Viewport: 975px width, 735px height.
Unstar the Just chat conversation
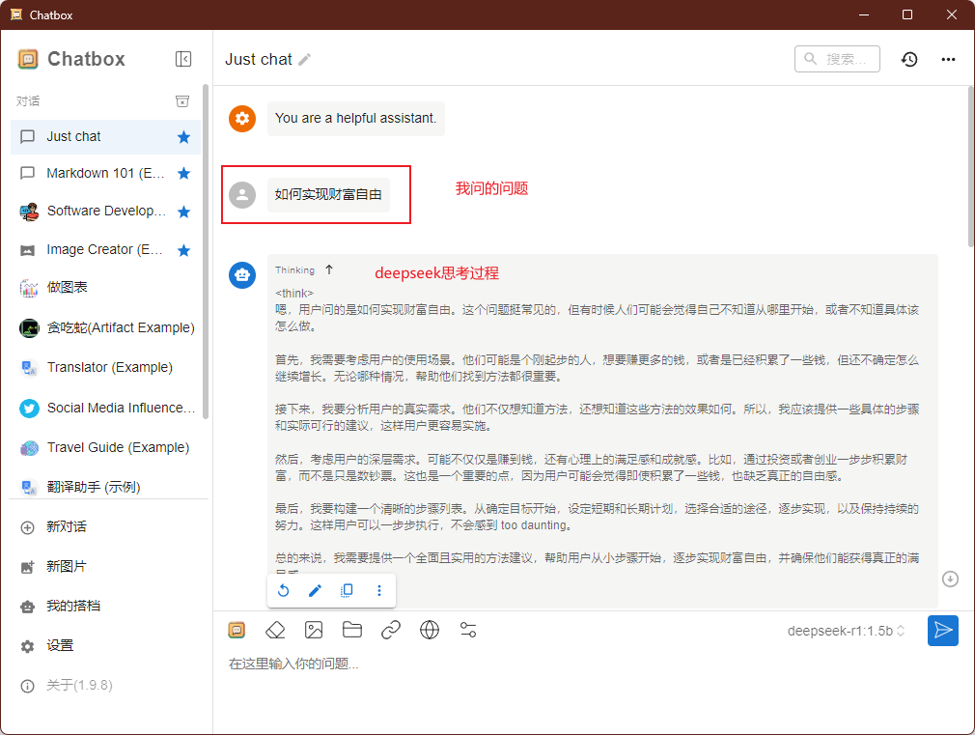[x=183, y=137]
